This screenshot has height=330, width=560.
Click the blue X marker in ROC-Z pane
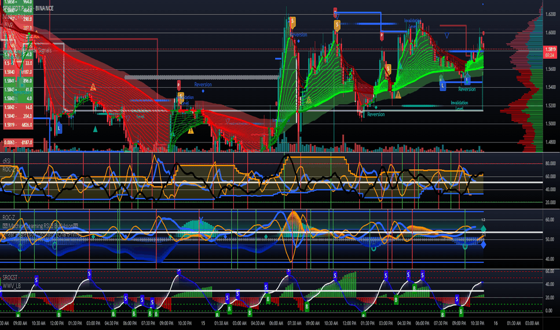click(x=201, y=220)
